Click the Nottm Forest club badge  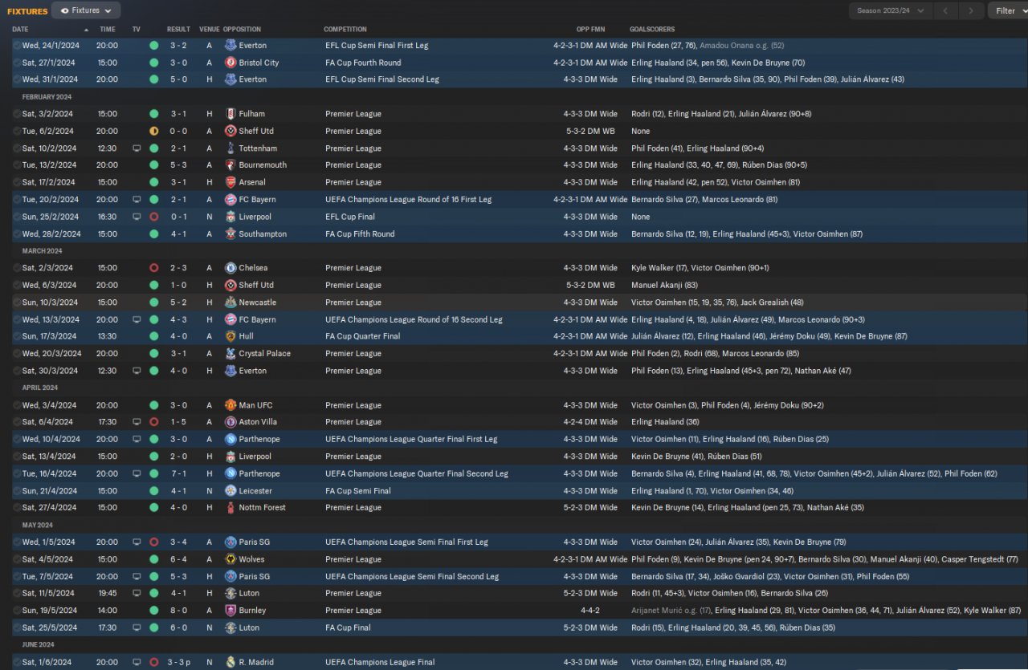click(x=230, y=508)
